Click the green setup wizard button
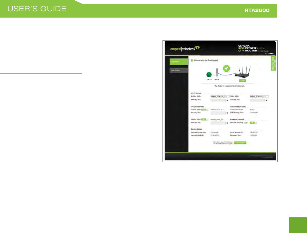 coord(240,143)
